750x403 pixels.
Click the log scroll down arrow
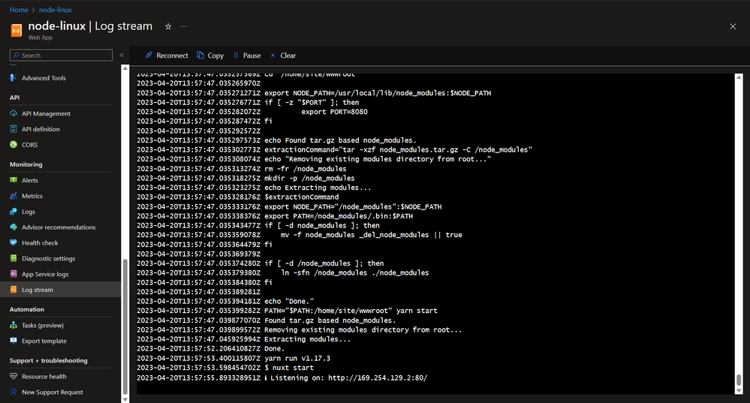[739, 390]
